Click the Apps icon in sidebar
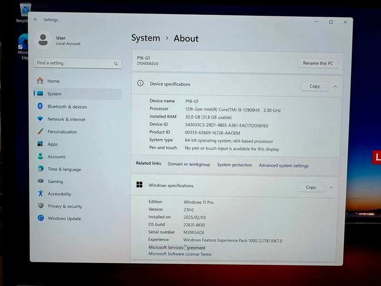The height and width of the screenshot is (286, 381). coord(40,144)
